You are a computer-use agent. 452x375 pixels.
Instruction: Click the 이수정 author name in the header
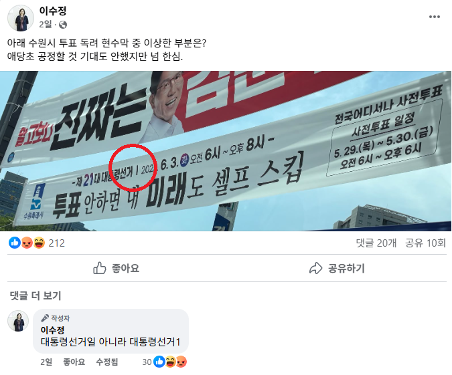click(x=53, y=11)
